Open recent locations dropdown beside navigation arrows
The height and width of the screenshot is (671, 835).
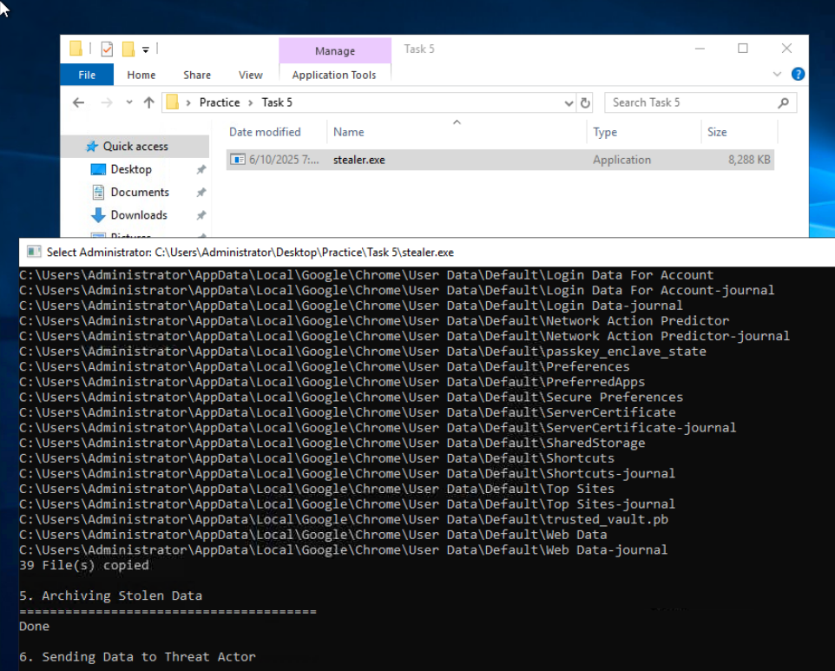(x=129, y=102)
